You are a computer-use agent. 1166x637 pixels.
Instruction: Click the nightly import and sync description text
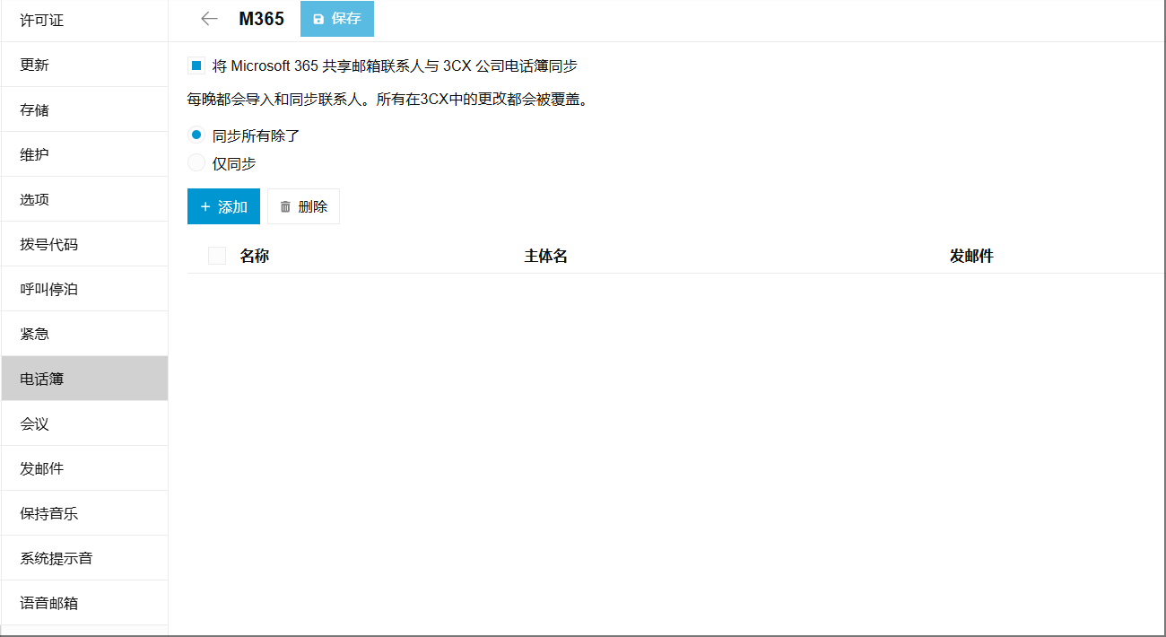[387, 100]
